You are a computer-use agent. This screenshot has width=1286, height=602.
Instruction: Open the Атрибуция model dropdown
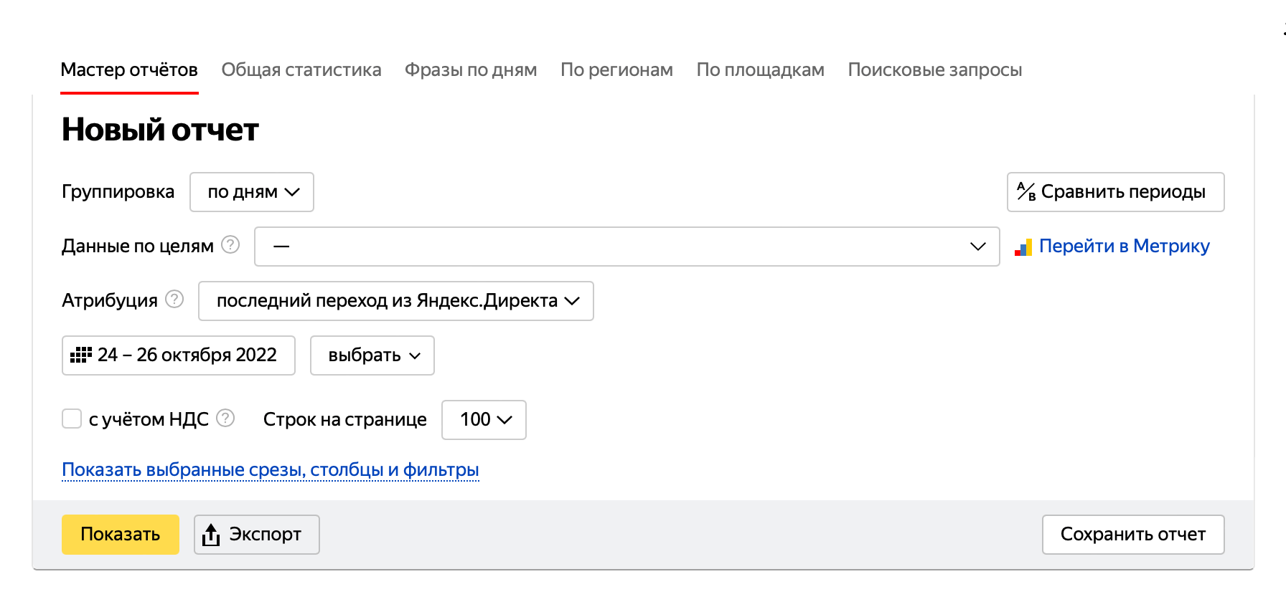395,301
